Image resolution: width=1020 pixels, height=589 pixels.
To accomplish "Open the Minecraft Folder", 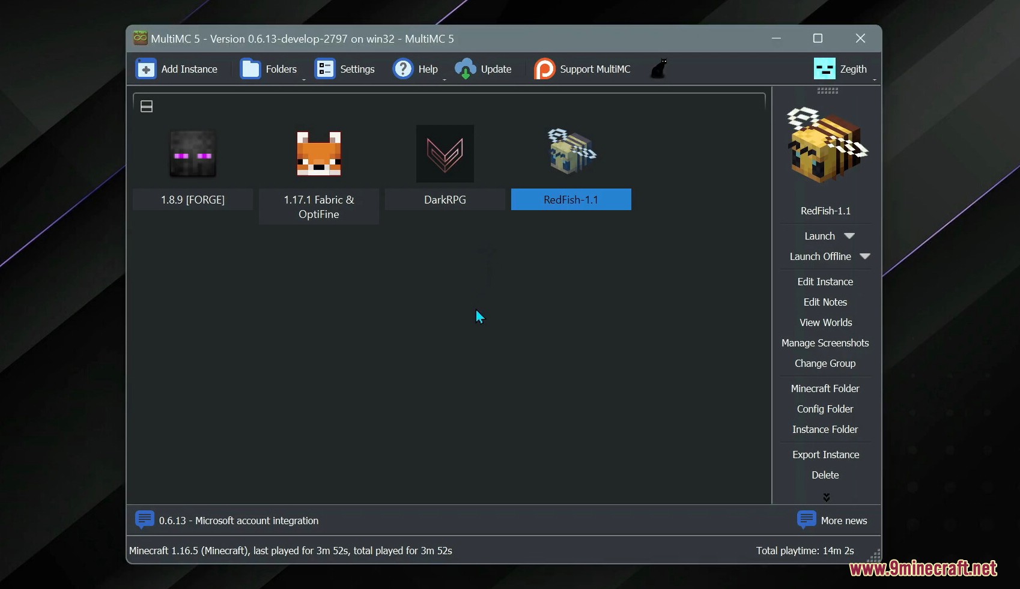I will point(825,388).
